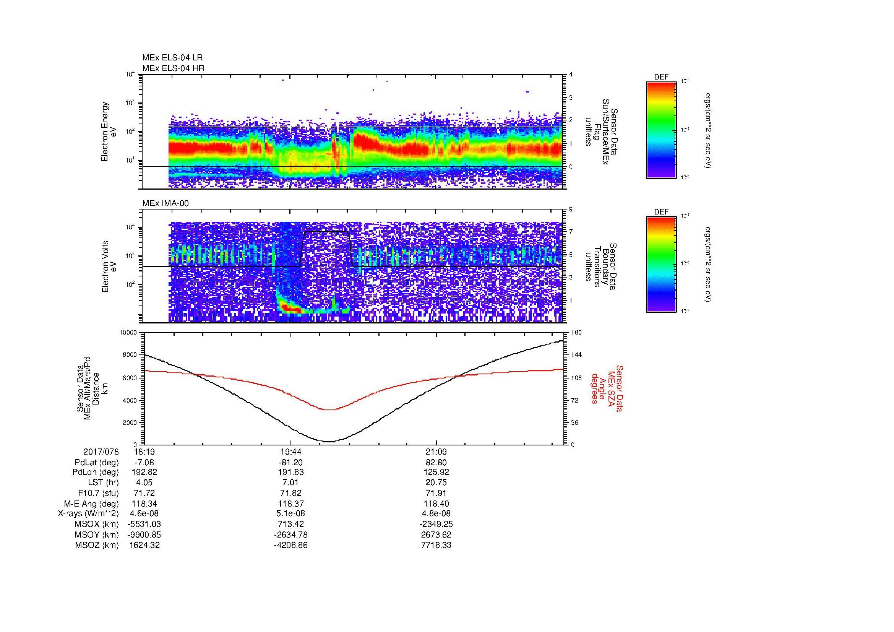Viewport: 894px width, 632px height.
Task: Click the PdLat value '82.80'
Action: point(436,463)
